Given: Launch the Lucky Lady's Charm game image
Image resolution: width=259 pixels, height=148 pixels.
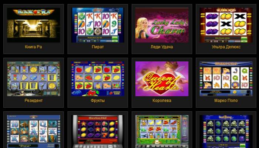Looking at the screenshot, I should point(162,25).
